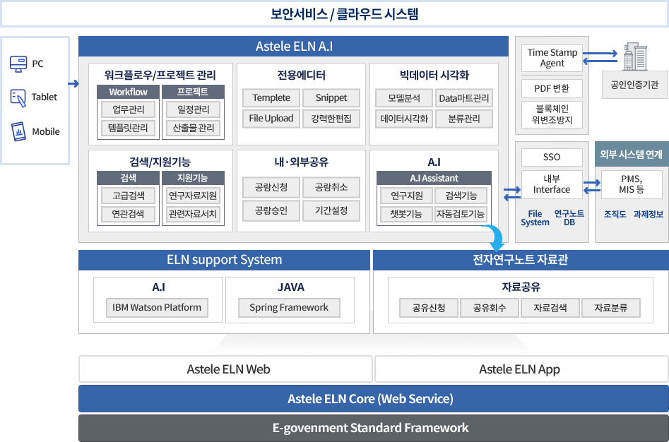The height and width of the screenshot is (442, 669).
Task: Select the 공유회수 box
Action: (490, 308)
